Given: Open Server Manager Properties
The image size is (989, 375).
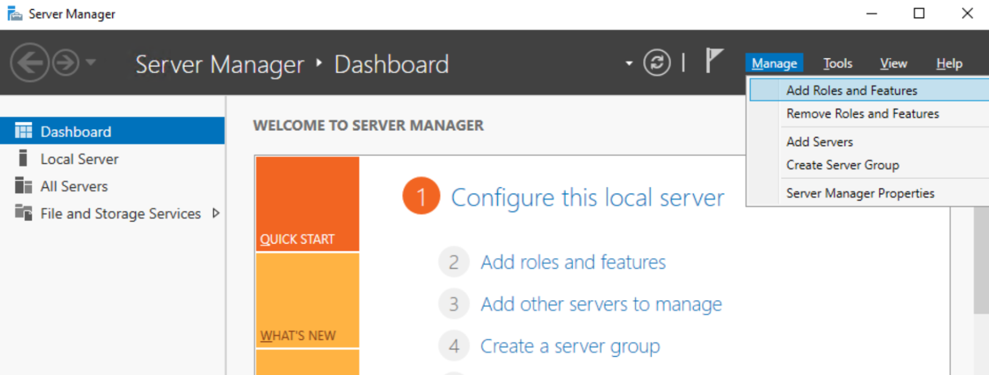Looking at the screenshot, I should [869, 193].
